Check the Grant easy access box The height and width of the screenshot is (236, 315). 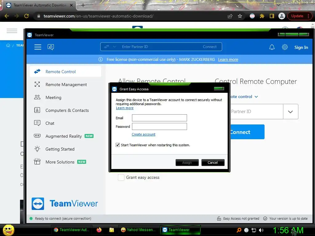121,177
